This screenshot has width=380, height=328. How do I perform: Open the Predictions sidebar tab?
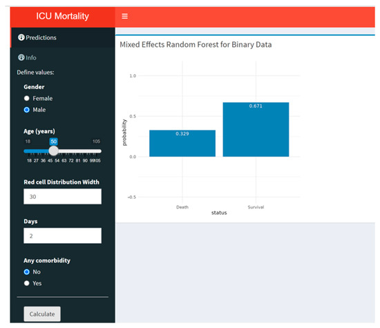pos(62,37)
